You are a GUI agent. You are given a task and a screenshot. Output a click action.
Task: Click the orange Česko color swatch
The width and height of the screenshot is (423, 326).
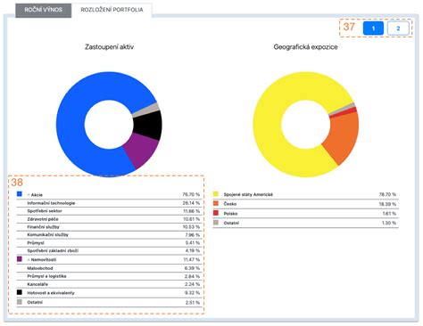point(216,203)
